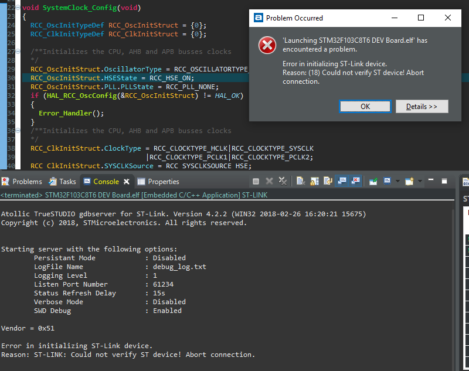
Task: Switch to the Properties tab
Action: click(x=158, y=182)
